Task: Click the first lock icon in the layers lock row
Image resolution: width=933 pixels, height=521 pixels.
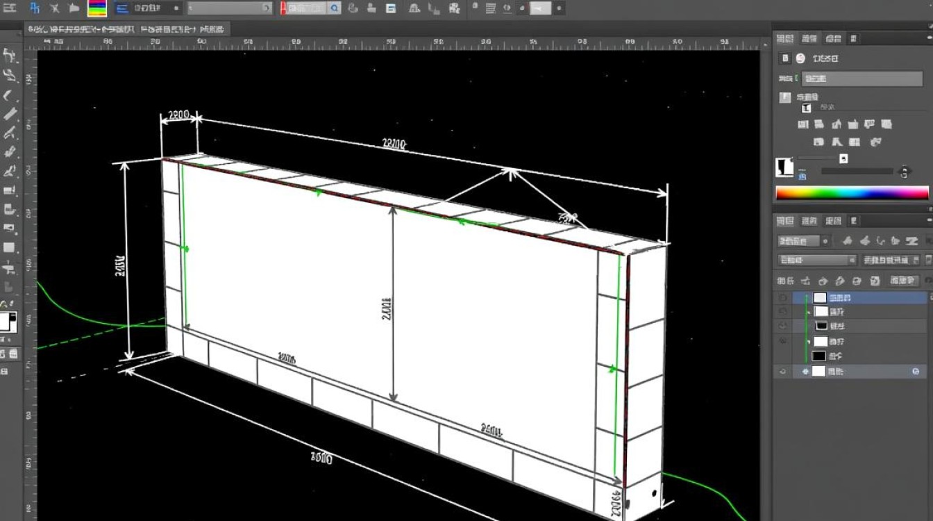Action: tap(805, 281)
